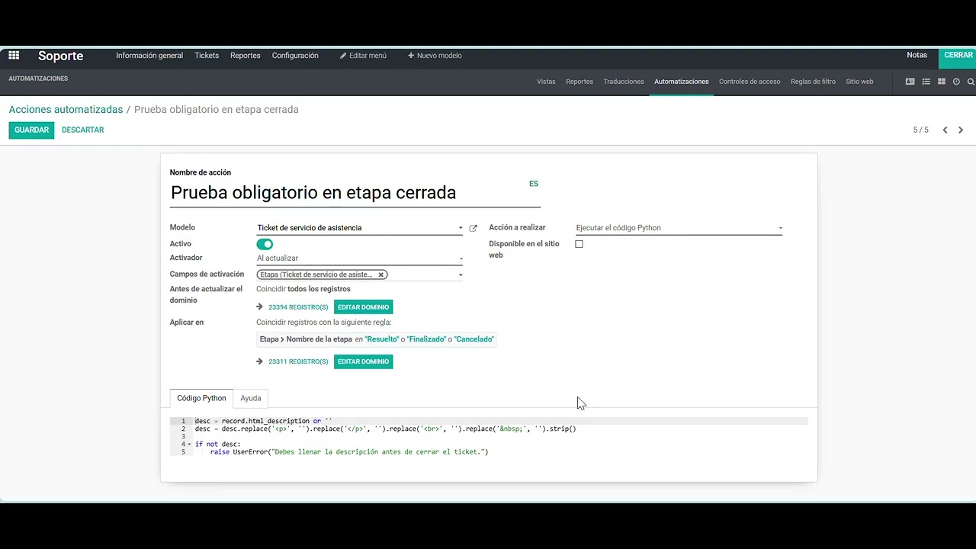
Task: Select the Código Python tab
Action: 201,398
